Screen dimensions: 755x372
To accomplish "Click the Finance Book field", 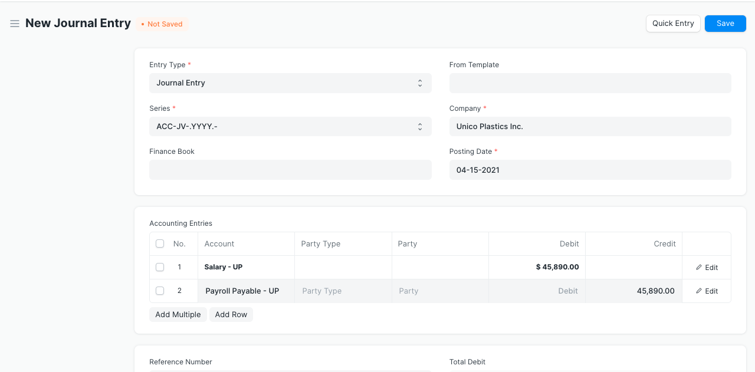I will click(290, 170).
